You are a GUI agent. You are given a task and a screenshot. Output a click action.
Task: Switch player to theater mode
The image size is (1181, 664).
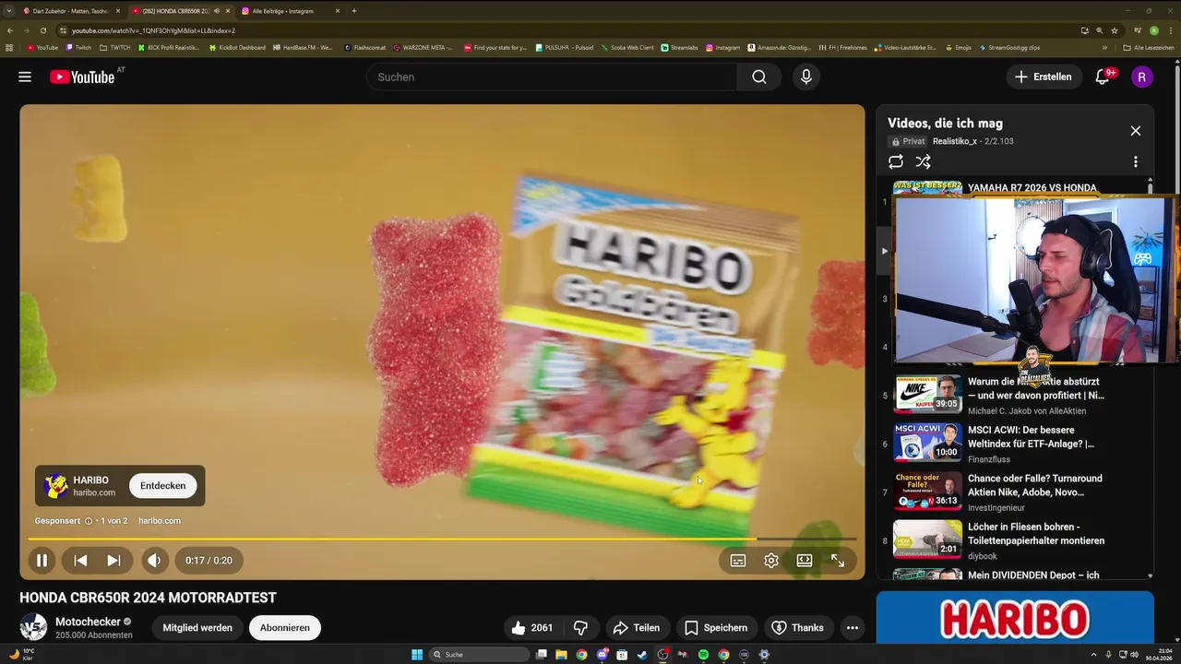coord(805,560)
